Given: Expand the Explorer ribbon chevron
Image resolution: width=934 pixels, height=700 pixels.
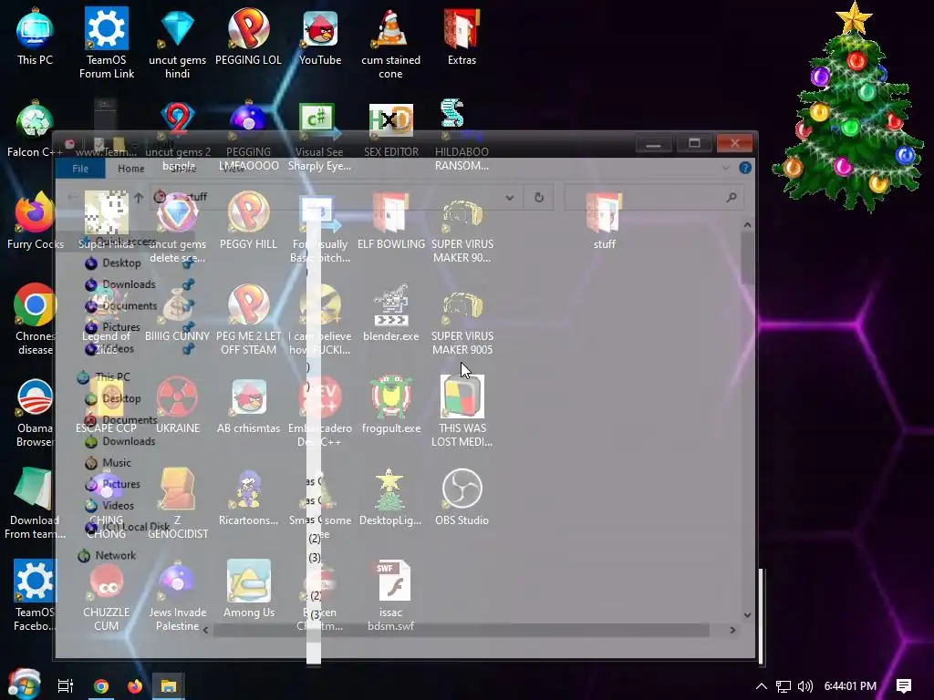Looking at the screenshot, I should click(x=725, y=168).
